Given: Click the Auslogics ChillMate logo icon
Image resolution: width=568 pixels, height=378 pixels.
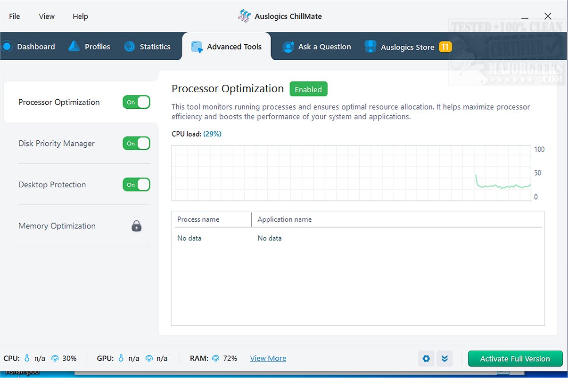Looking at the screenshot, I should (x=244, y=16).
